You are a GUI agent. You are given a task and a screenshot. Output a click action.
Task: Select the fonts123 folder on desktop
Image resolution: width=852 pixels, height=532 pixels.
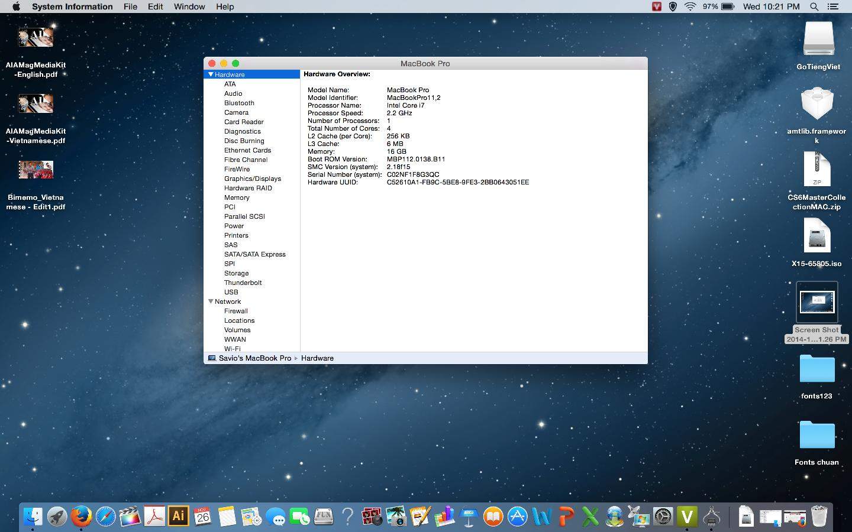click(x=817, y=369)
